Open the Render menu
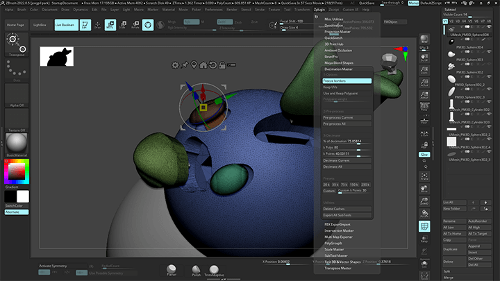Screen dimensions: 500x281 [232, 10]
